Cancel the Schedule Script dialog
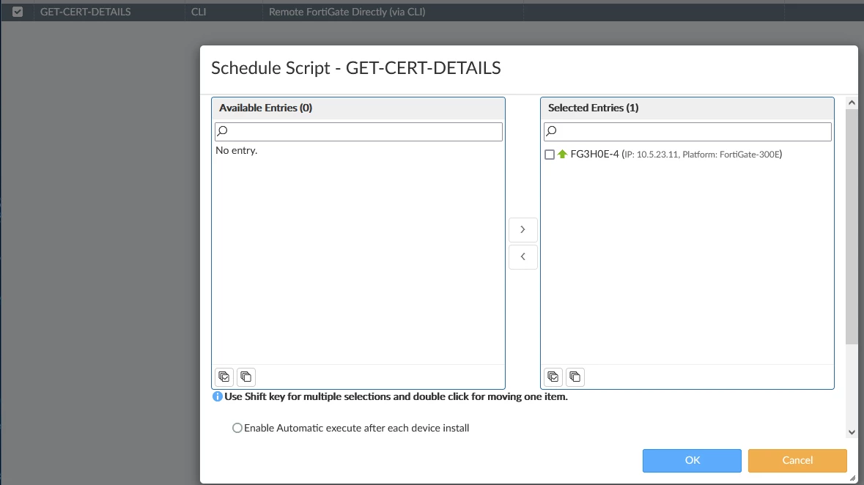 click(797, 461)
